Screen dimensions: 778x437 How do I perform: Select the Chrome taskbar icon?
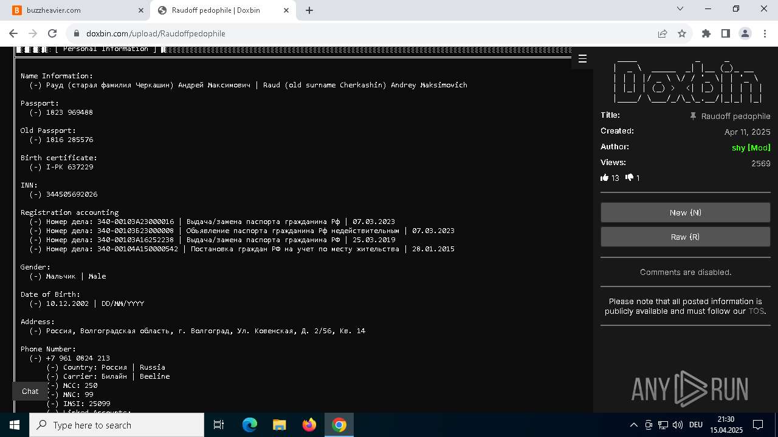(339, 425)
